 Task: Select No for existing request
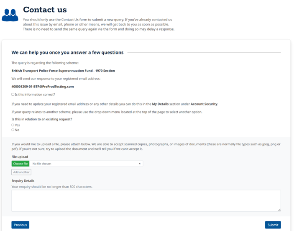coord(13,130)
